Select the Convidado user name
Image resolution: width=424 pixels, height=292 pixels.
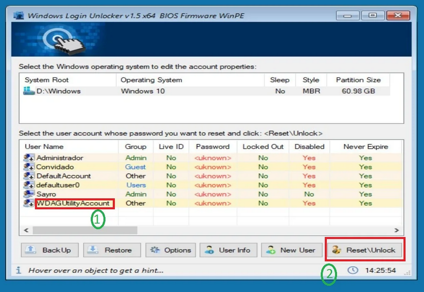coord(55,167)
